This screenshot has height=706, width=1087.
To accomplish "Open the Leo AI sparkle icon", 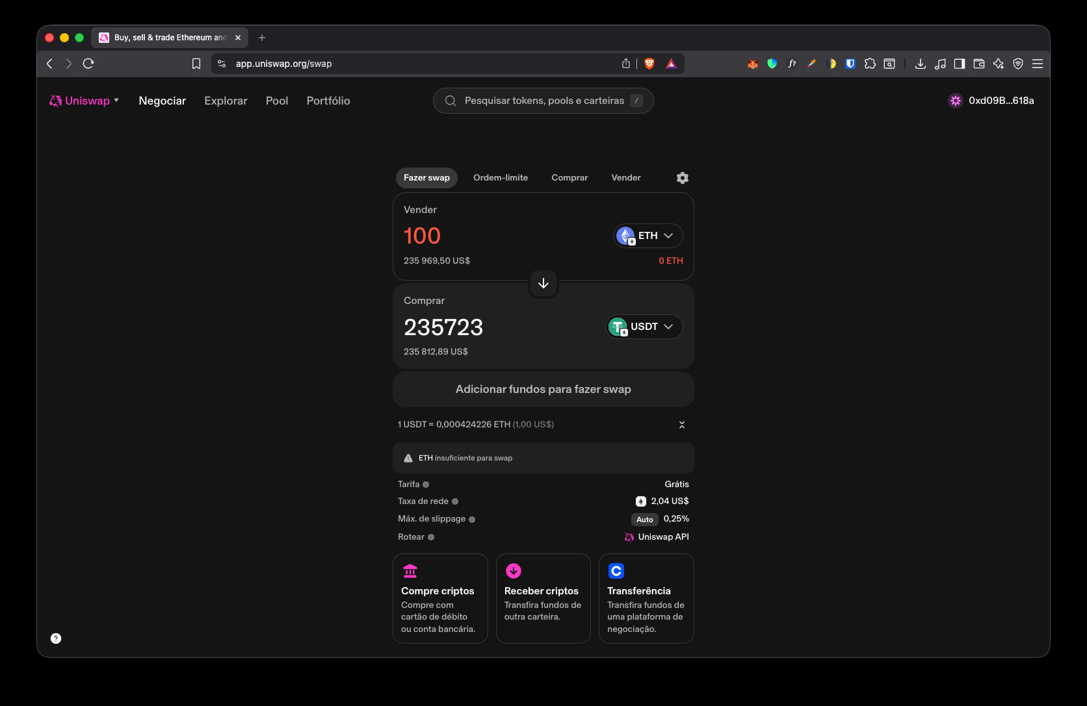I will 999,64.
